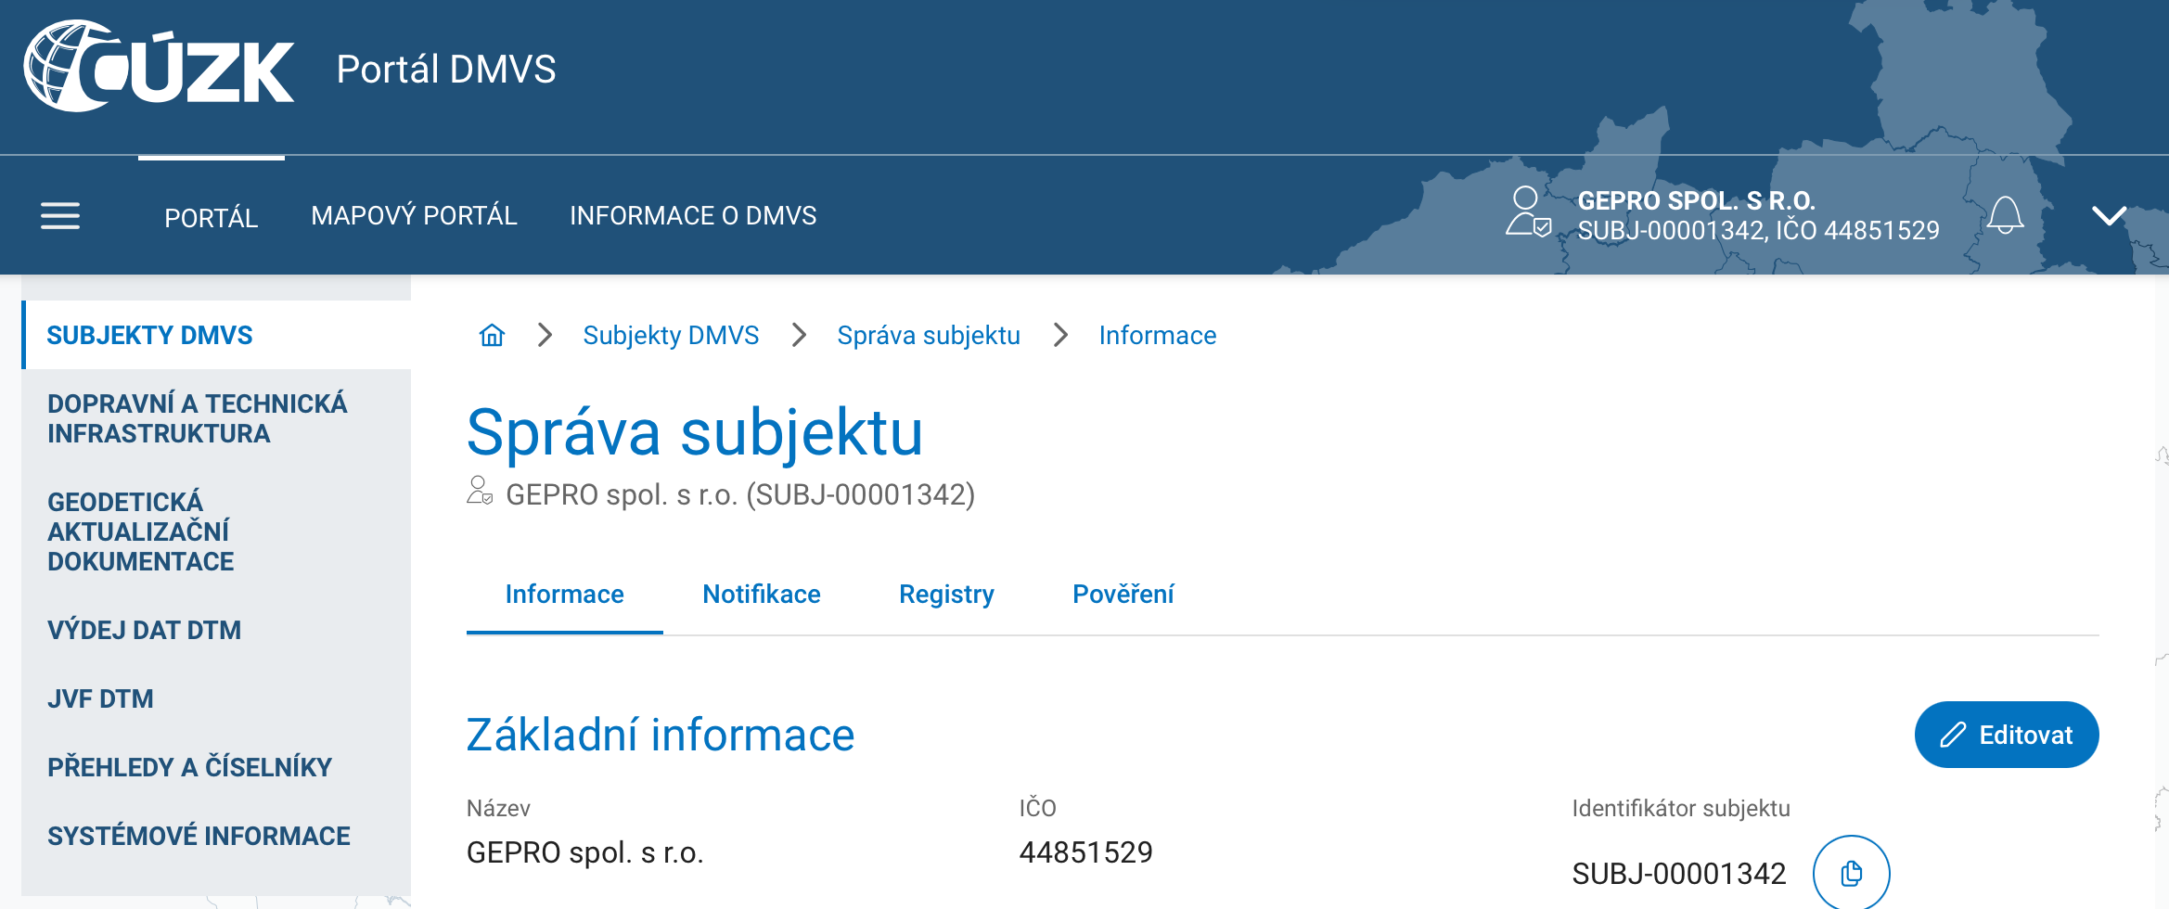Click the user profile icon in header
2169x909 pixels.
click(x=1527, y=212)
